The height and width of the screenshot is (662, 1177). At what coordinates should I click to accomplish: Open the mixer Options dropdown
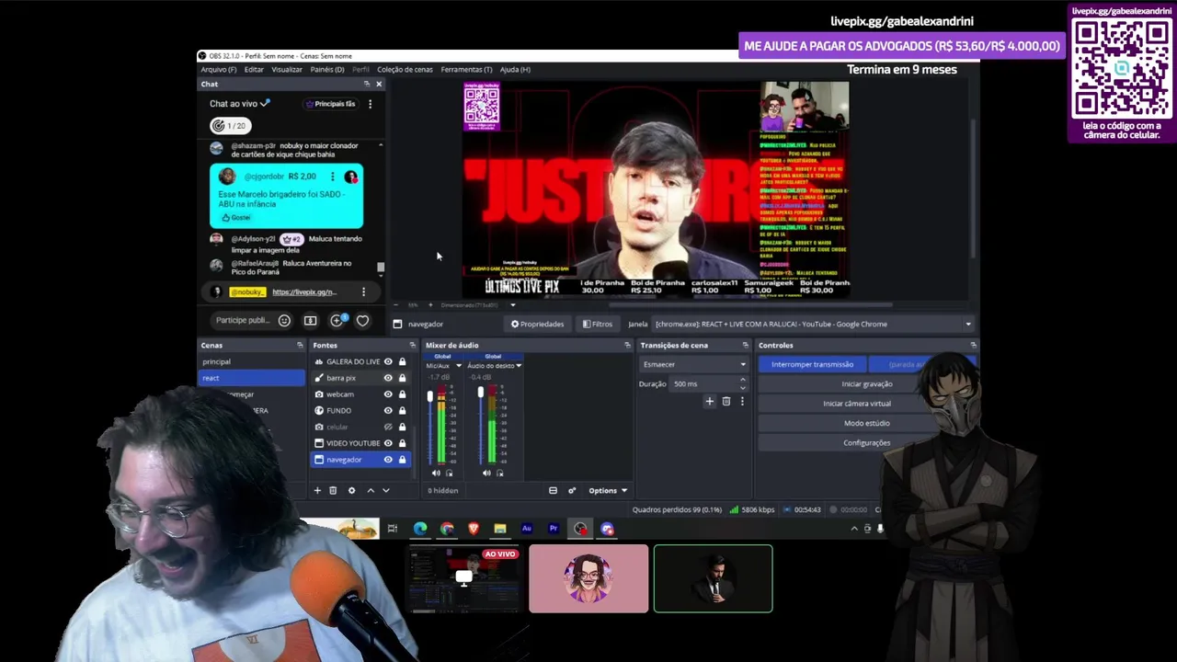pos(608,490)
